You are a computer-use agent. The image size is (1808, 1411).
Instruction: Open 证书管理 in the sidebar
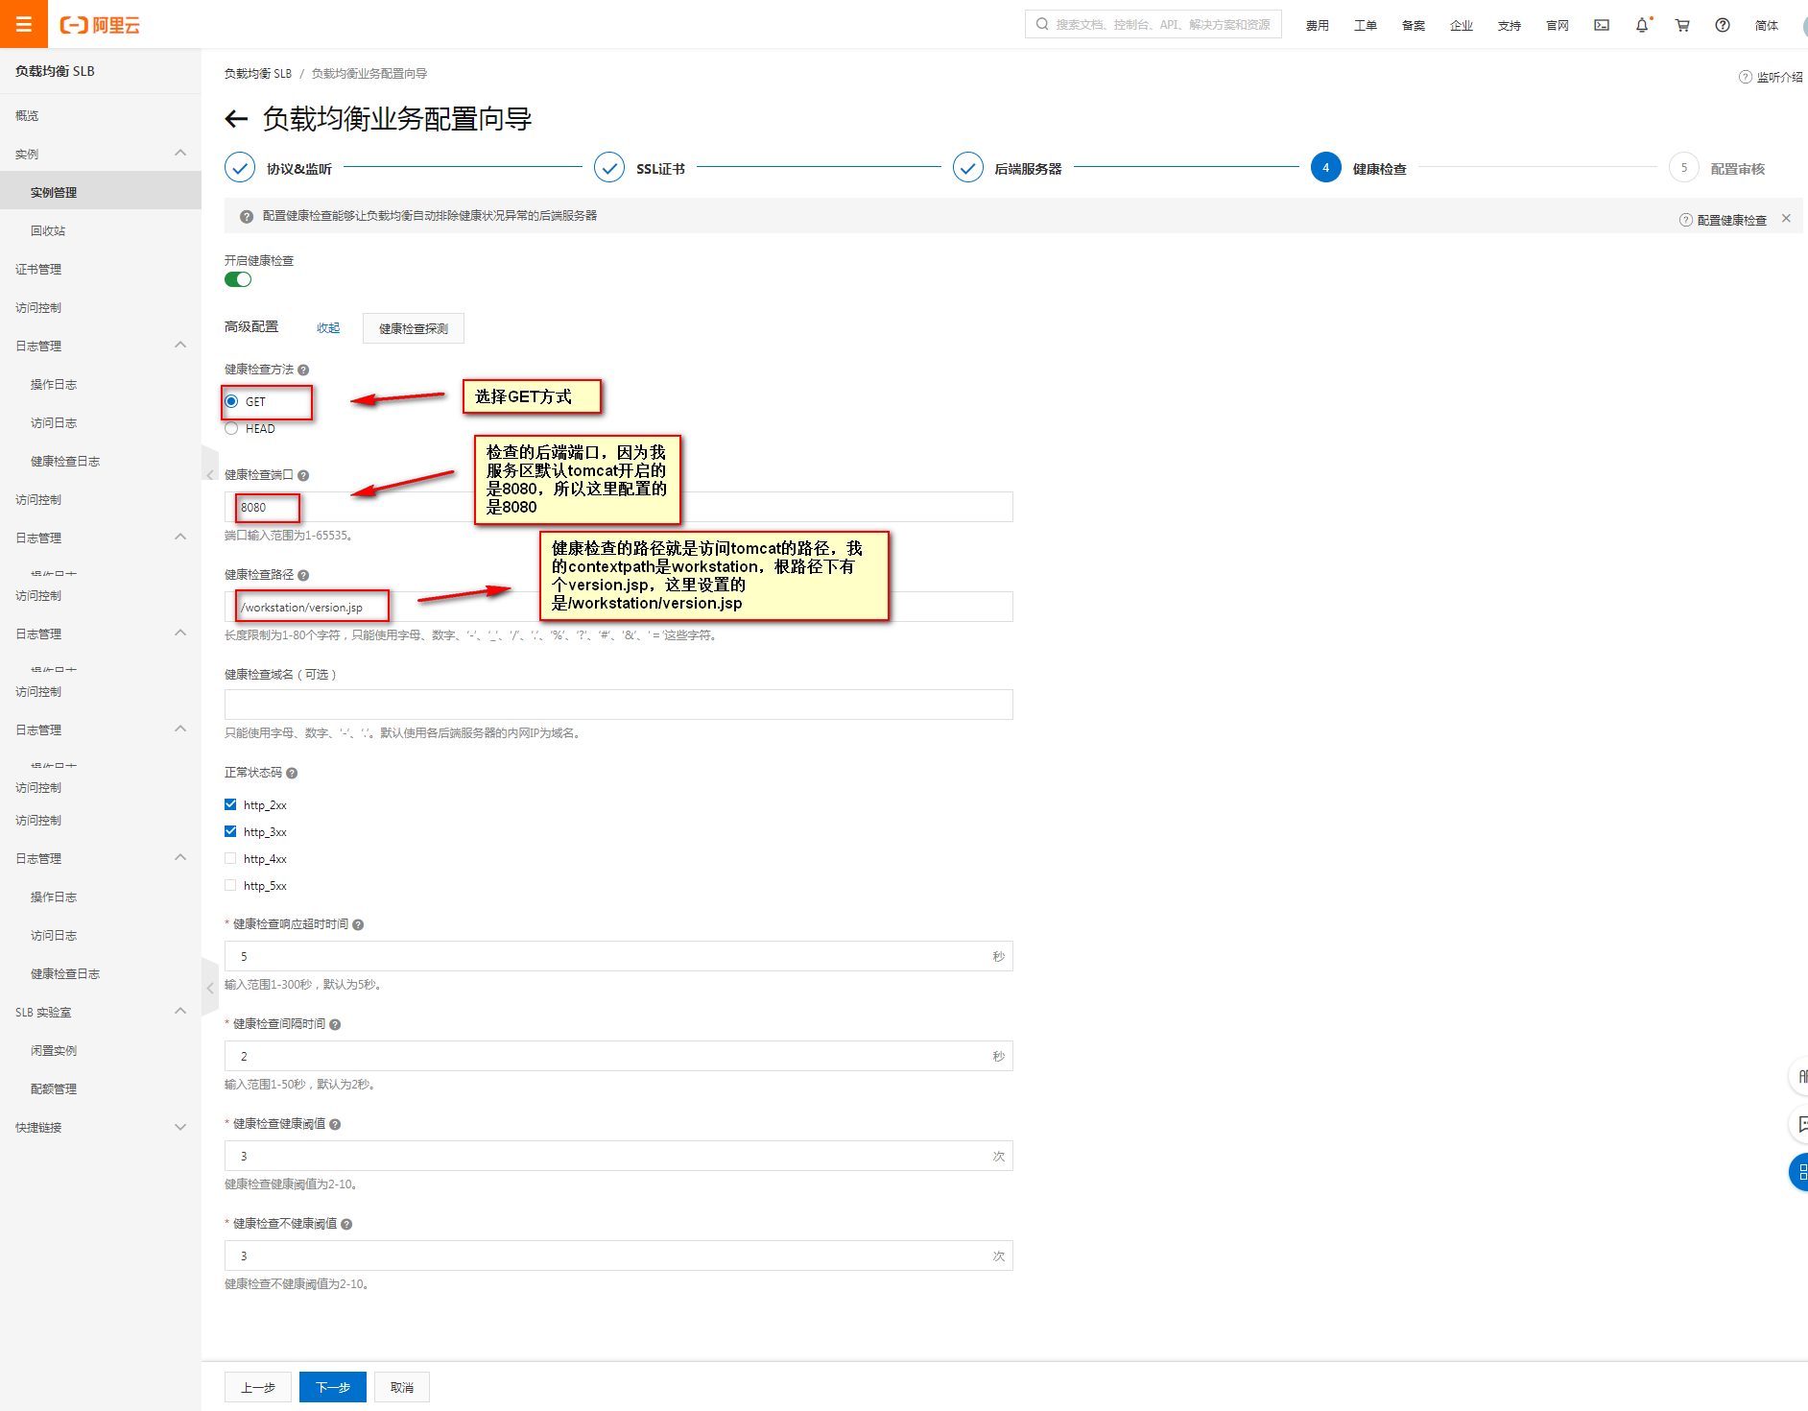tap(38, 270)
